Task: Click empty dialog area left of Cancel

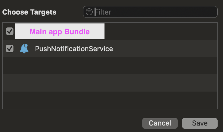Action: coord(73,123)
